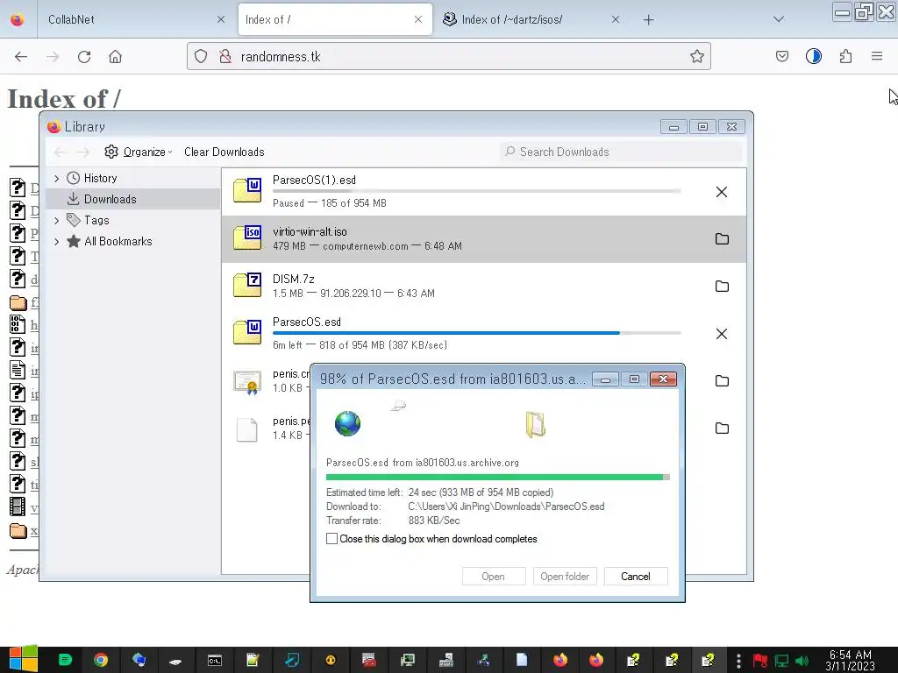Select the ParsecOS(1).esd file name
Viewport: 898px width, 673px height.
coord(314,180)
